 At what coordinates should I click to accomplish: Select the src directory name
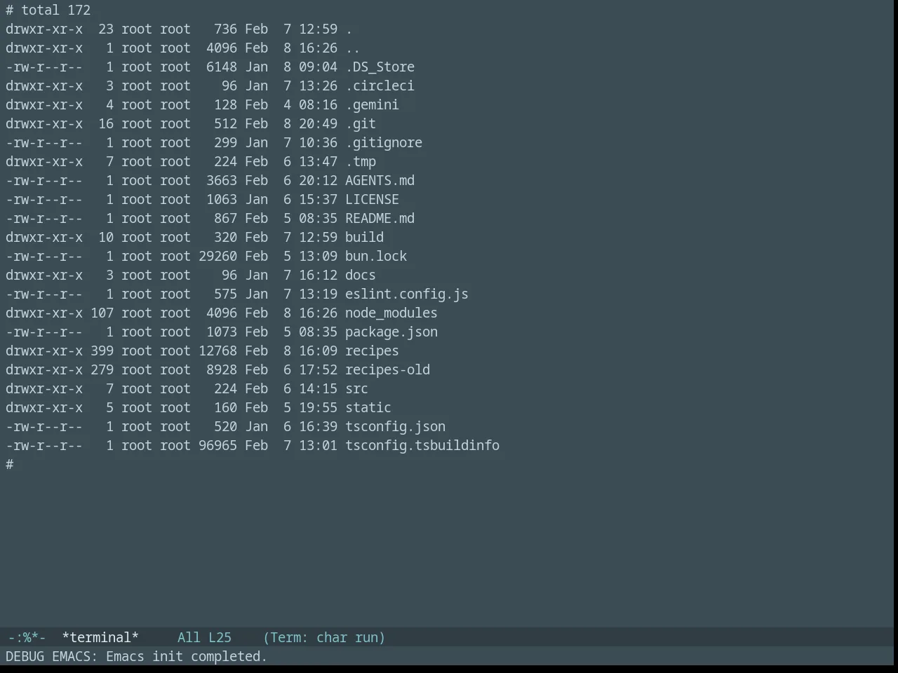pyautogui.click(x=356, y=389)
